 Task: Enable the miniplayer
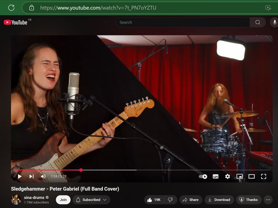240,176
